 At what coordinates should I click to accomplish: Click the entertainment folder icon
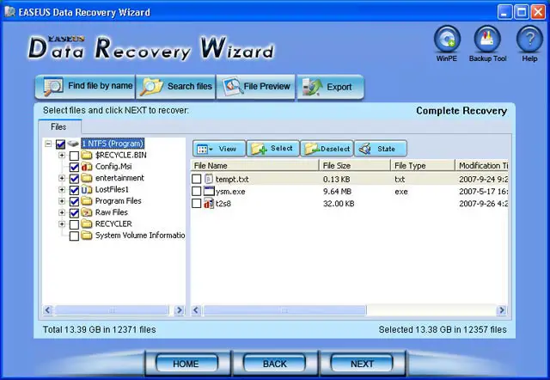[x=86, y=178]
